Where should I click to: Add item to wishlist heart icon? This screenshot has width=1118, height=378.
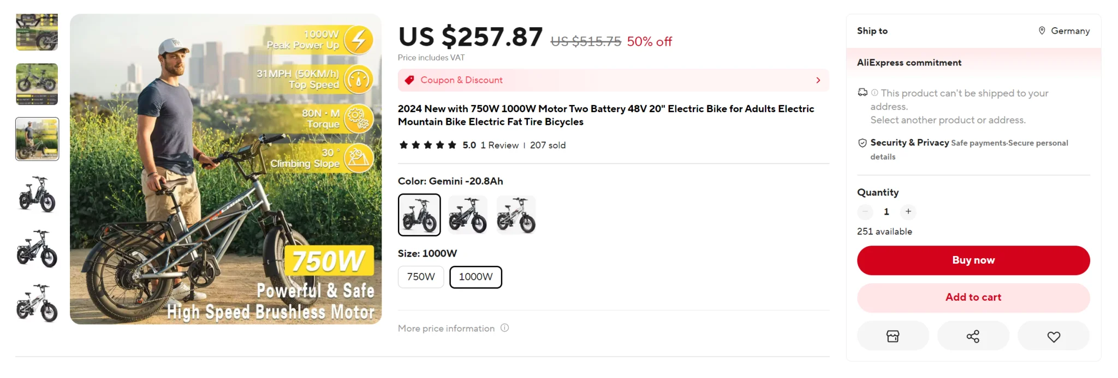[1054, 337]
